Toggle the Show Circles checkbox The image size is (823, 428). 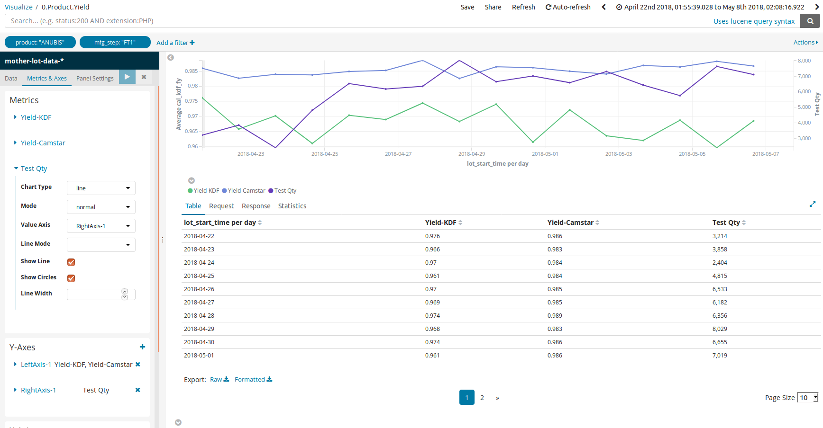pyautogui.click(x=71, y=278)
